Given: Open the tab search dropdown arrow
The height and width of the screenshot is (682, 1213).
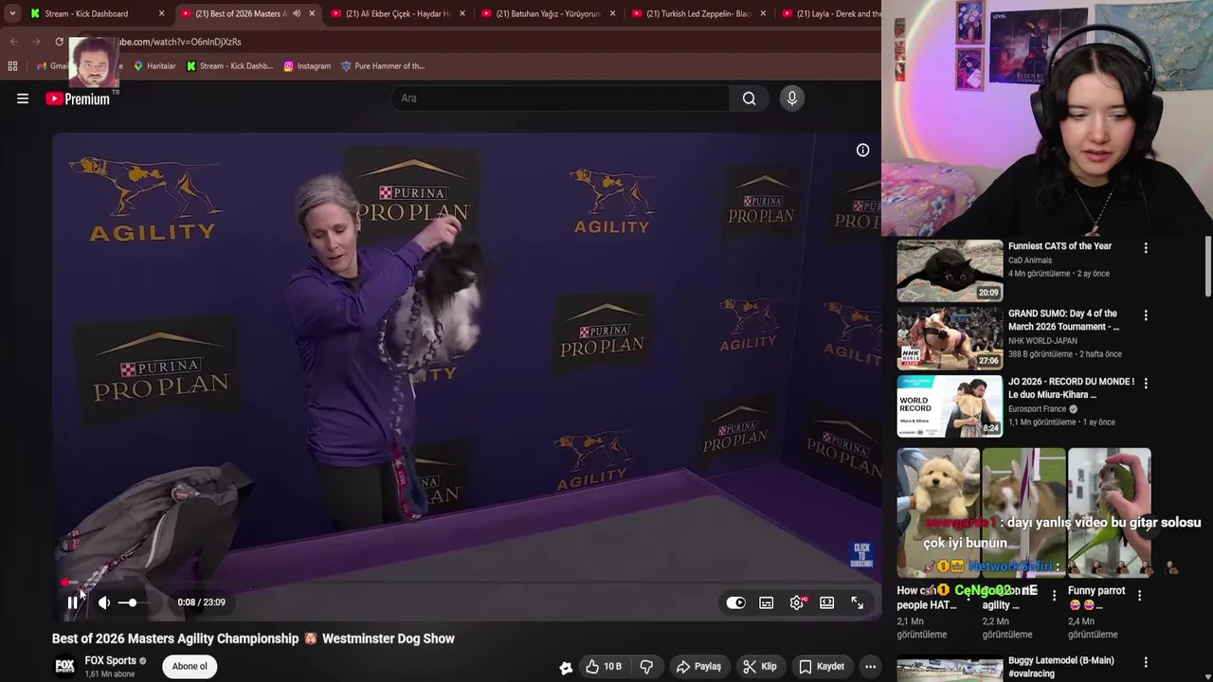Looking at the screenshot, I should point(11,13).
